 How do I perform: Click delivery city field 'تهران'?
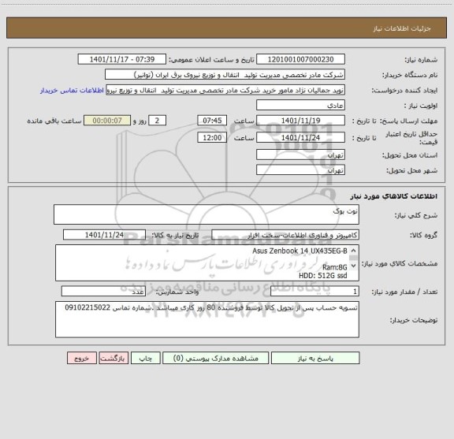300,170
